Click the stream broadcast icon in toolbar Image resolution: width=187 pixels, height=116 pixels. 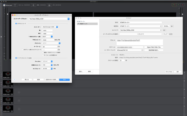15,5
